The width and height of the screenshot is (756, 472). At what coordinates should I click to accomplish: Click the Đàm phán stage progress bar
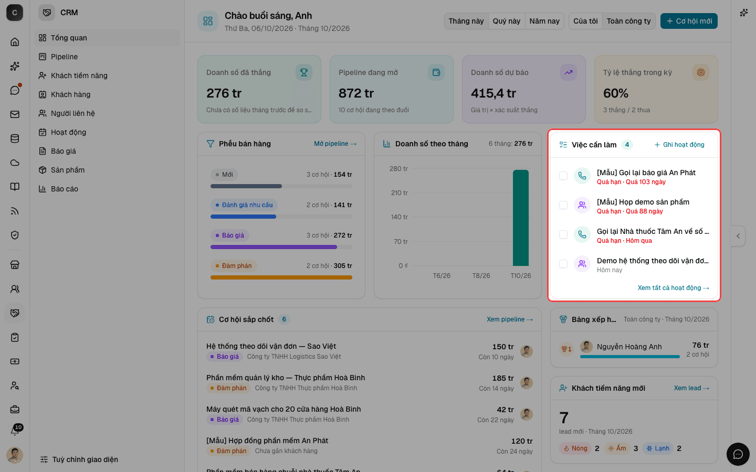[x=281, y=277]
